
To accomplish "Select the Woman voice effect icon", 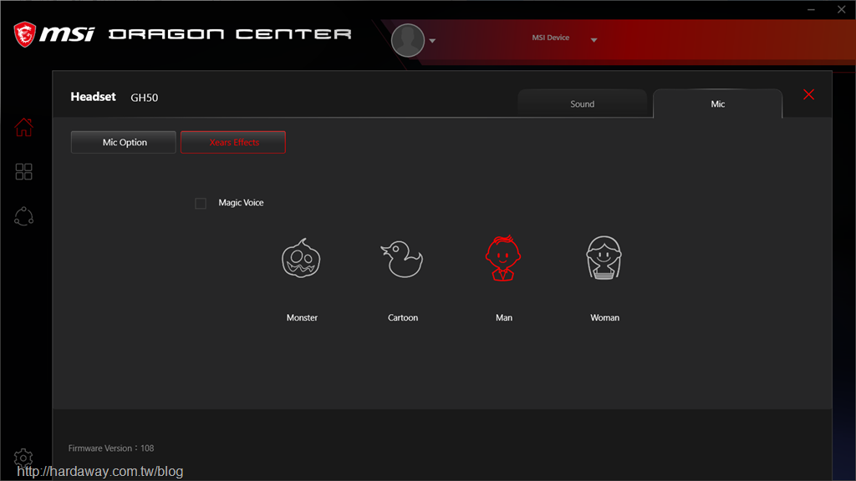I will click(x=604, y=258).
